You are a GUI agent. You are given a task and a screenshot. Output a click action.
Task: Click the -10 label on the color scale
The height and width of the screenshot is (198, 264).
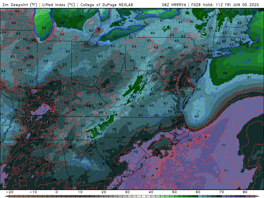[33, 192]
